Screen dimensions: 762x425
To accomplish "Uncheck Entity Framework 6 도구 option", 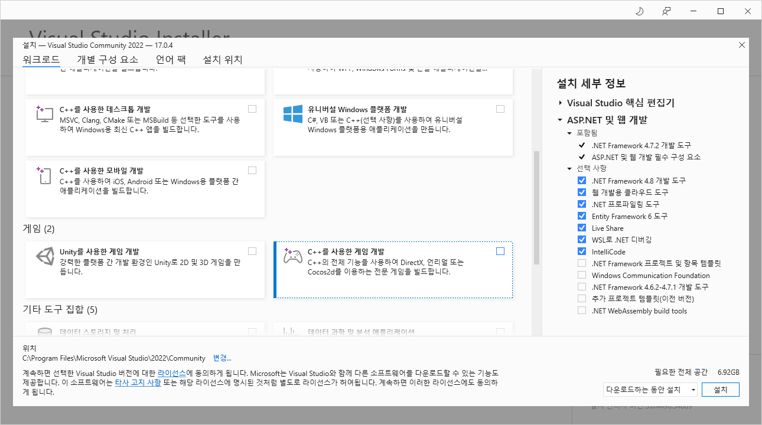I will [x=582, y=216].
